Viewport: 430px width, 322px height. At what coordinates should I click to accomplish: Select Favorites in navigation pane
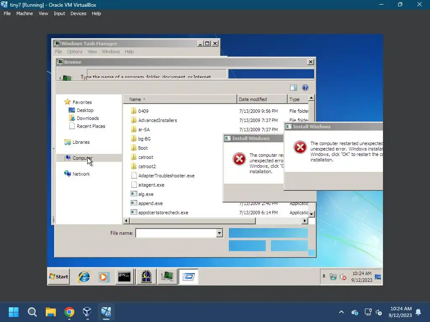click(x=82, y=102)
